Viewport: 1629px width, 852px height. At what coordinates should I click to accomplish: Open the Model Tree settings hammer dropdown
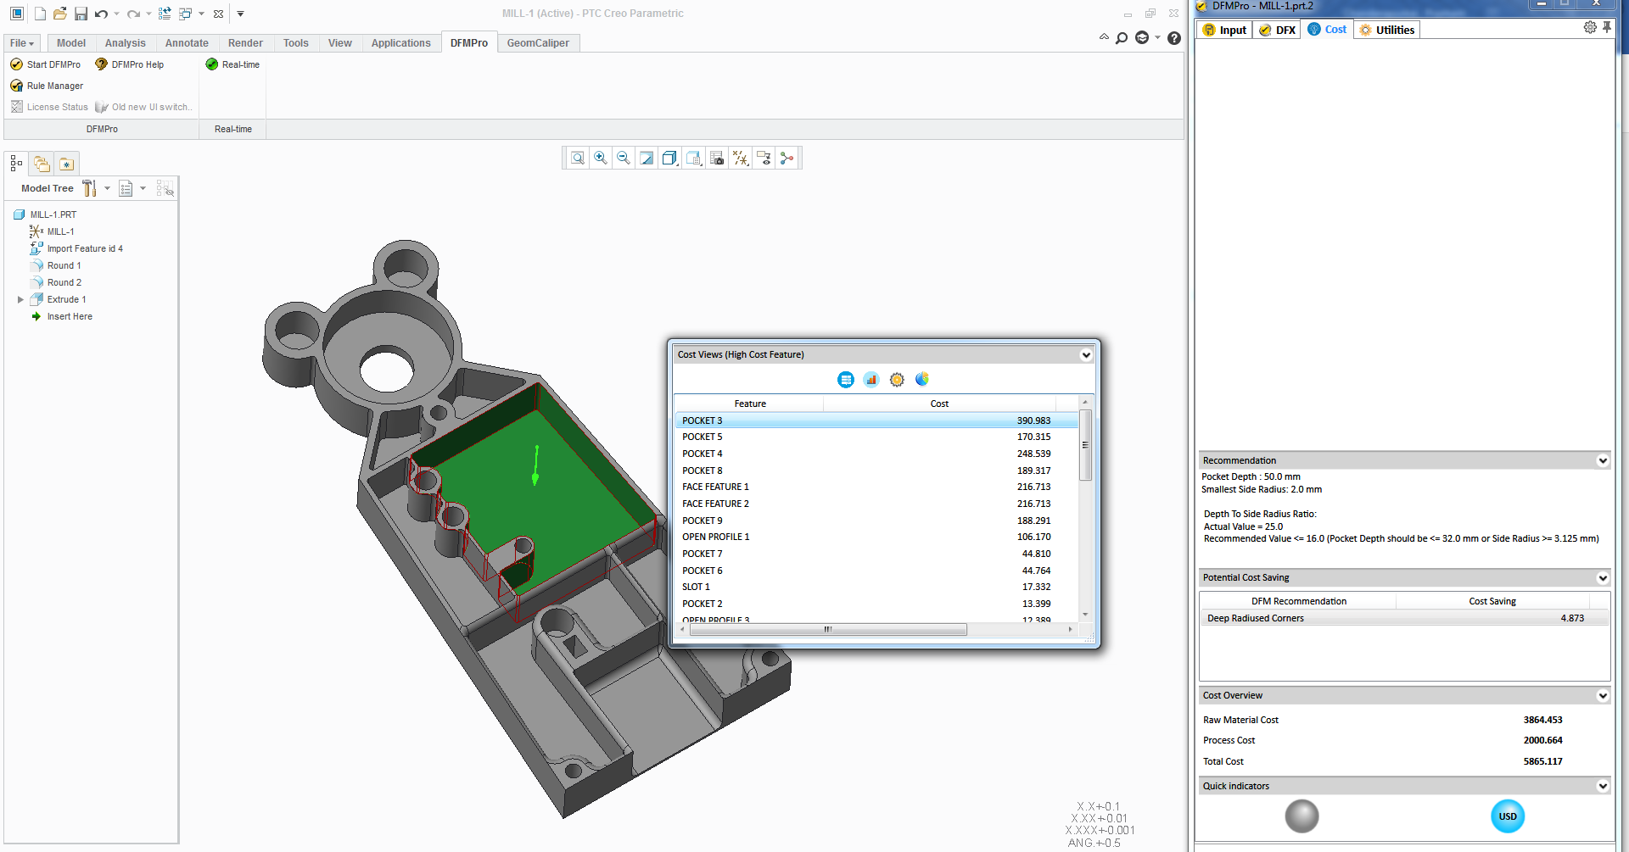click(x=95, y=188)
